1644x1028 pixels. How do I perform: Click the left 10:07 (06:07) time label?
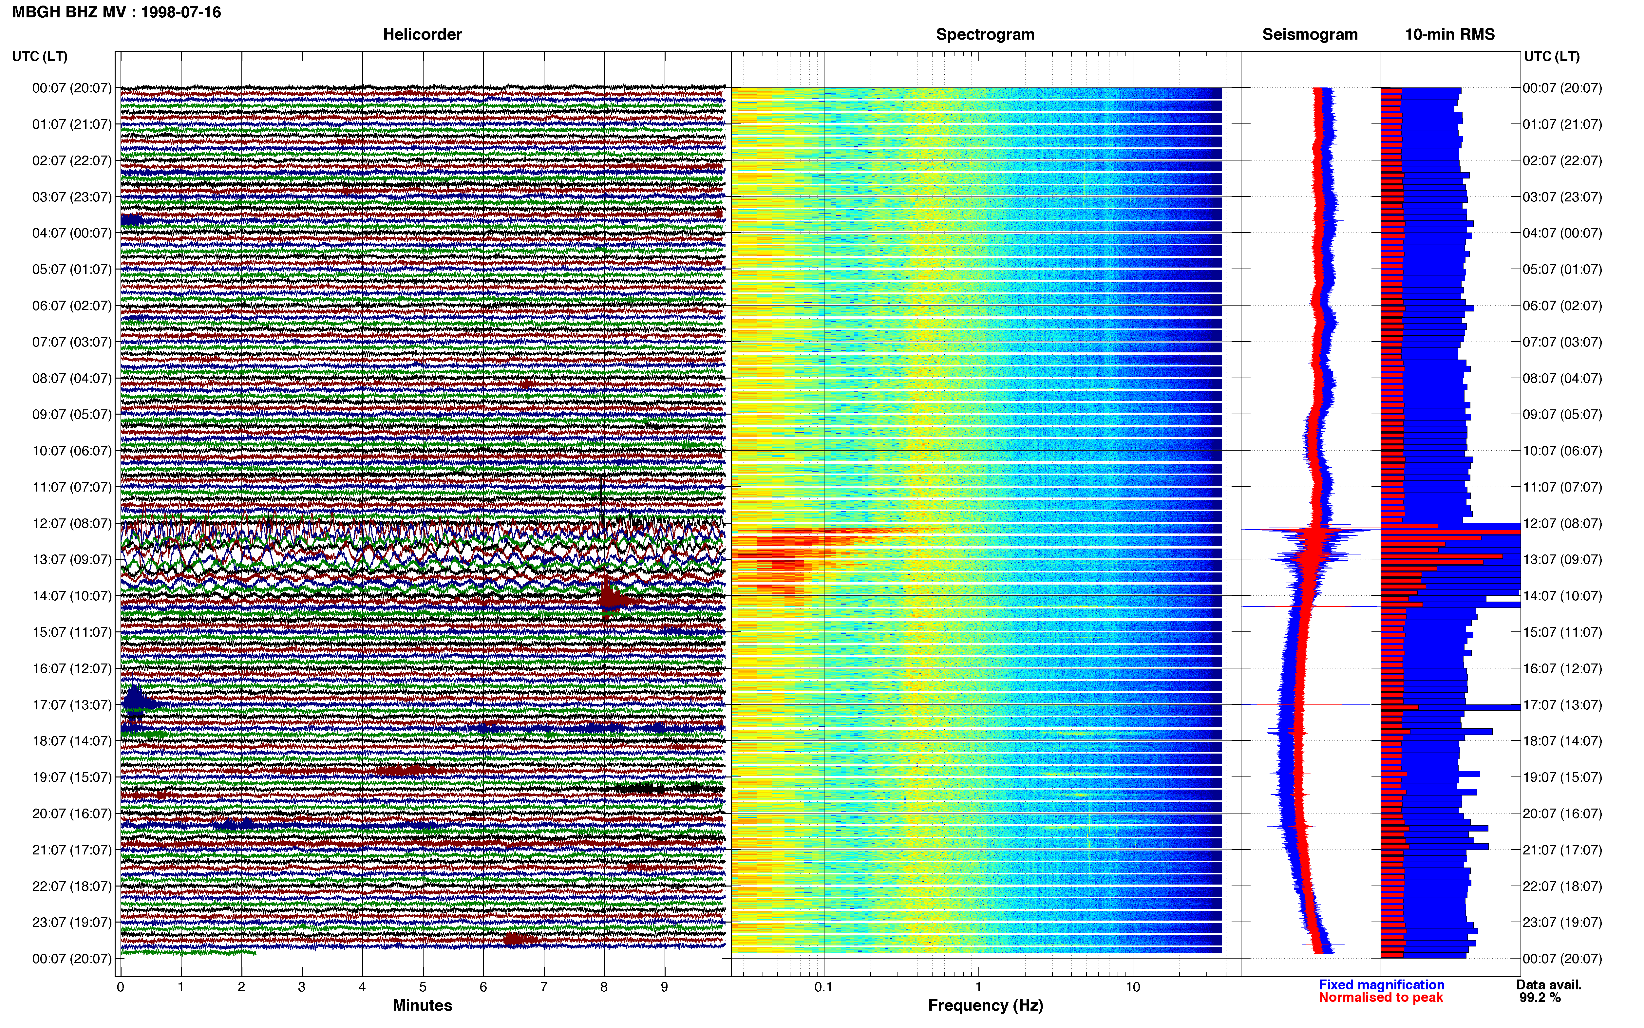(72, 451)
